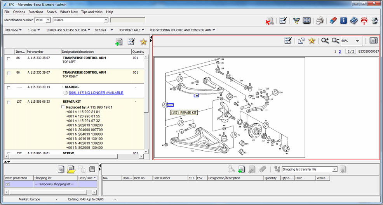383x205 pixels.
Task: Open the notes icon in top toolbar
Action: (283, 21)
